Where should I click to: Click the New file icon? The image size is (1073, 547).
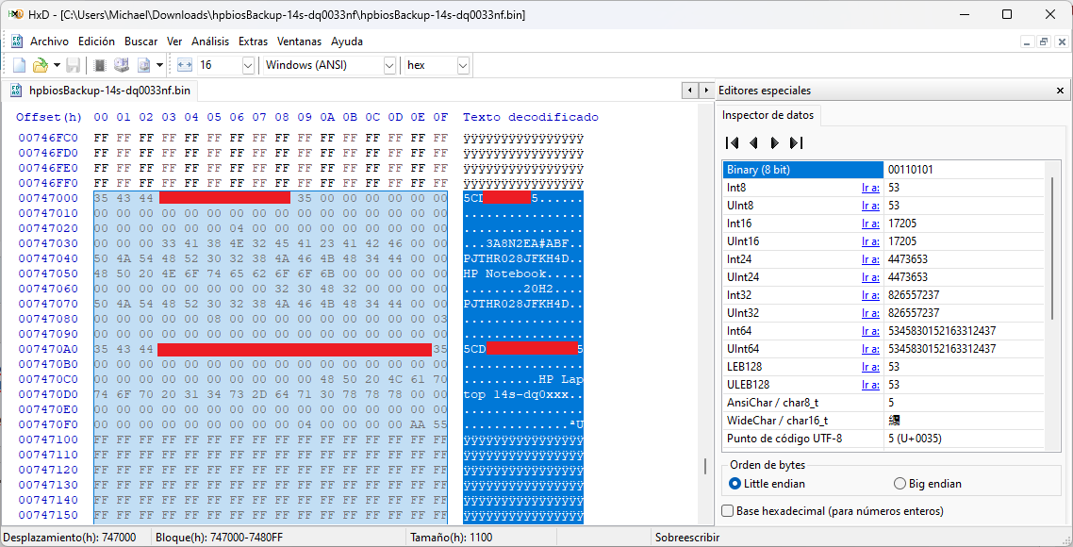click(x=20, y=65)
